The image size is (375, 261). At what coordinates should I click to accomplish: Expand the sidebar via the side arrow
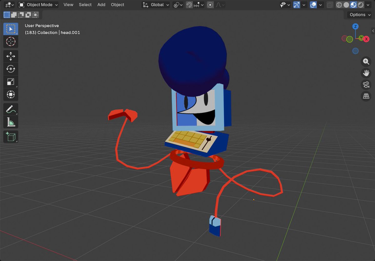pos(373,31)
